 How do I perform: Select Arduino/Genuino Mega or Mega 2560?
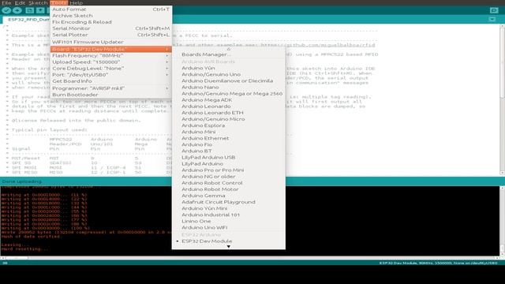[x=228, y=94]
